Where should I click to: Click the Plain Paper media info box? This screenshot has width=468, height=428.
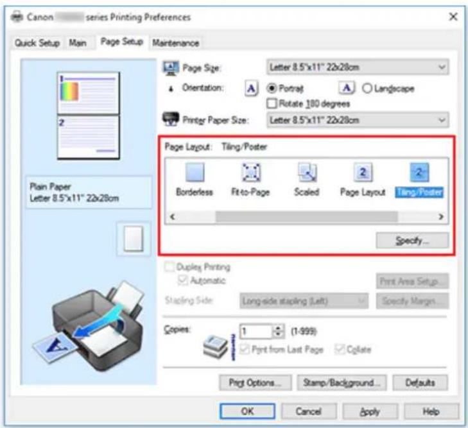click(x=89, y=192)
